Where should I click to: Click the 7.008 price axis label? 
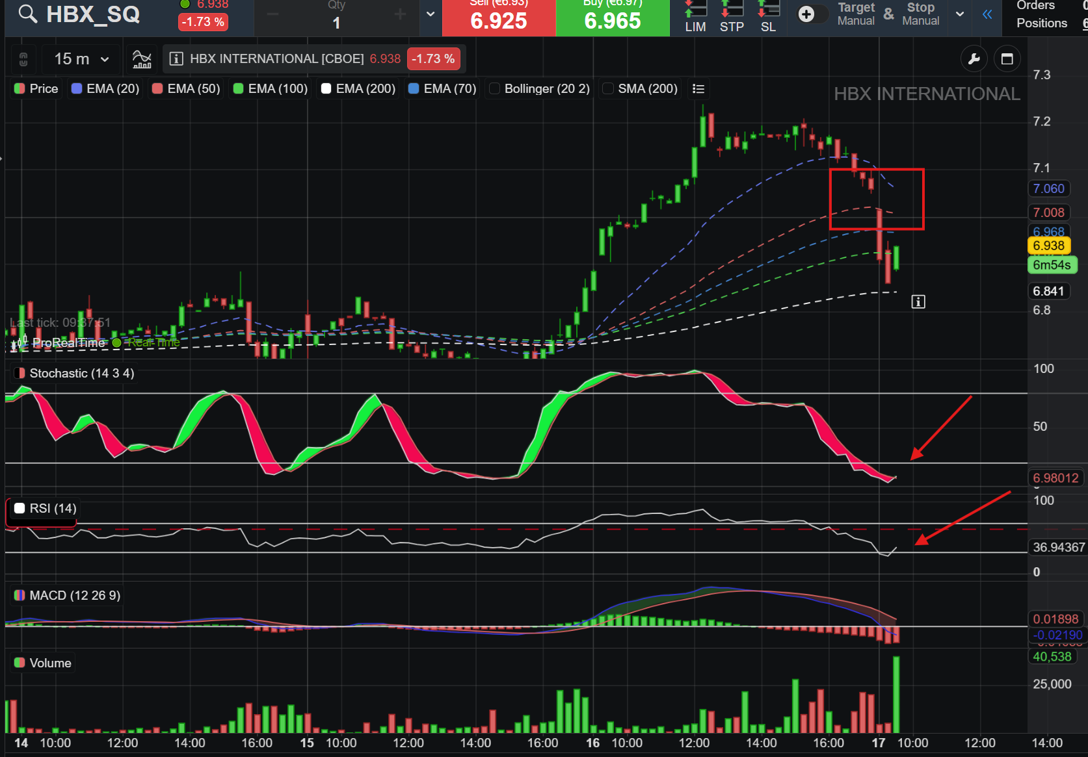[x=1048, y=213]
